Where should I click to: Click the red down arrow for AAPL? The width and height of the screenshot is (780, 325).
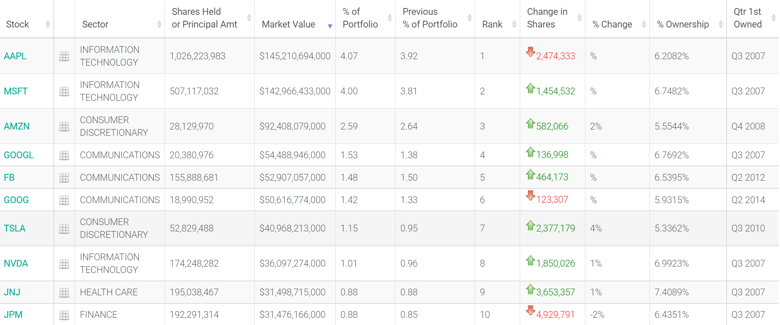click(x=530, y=52)
